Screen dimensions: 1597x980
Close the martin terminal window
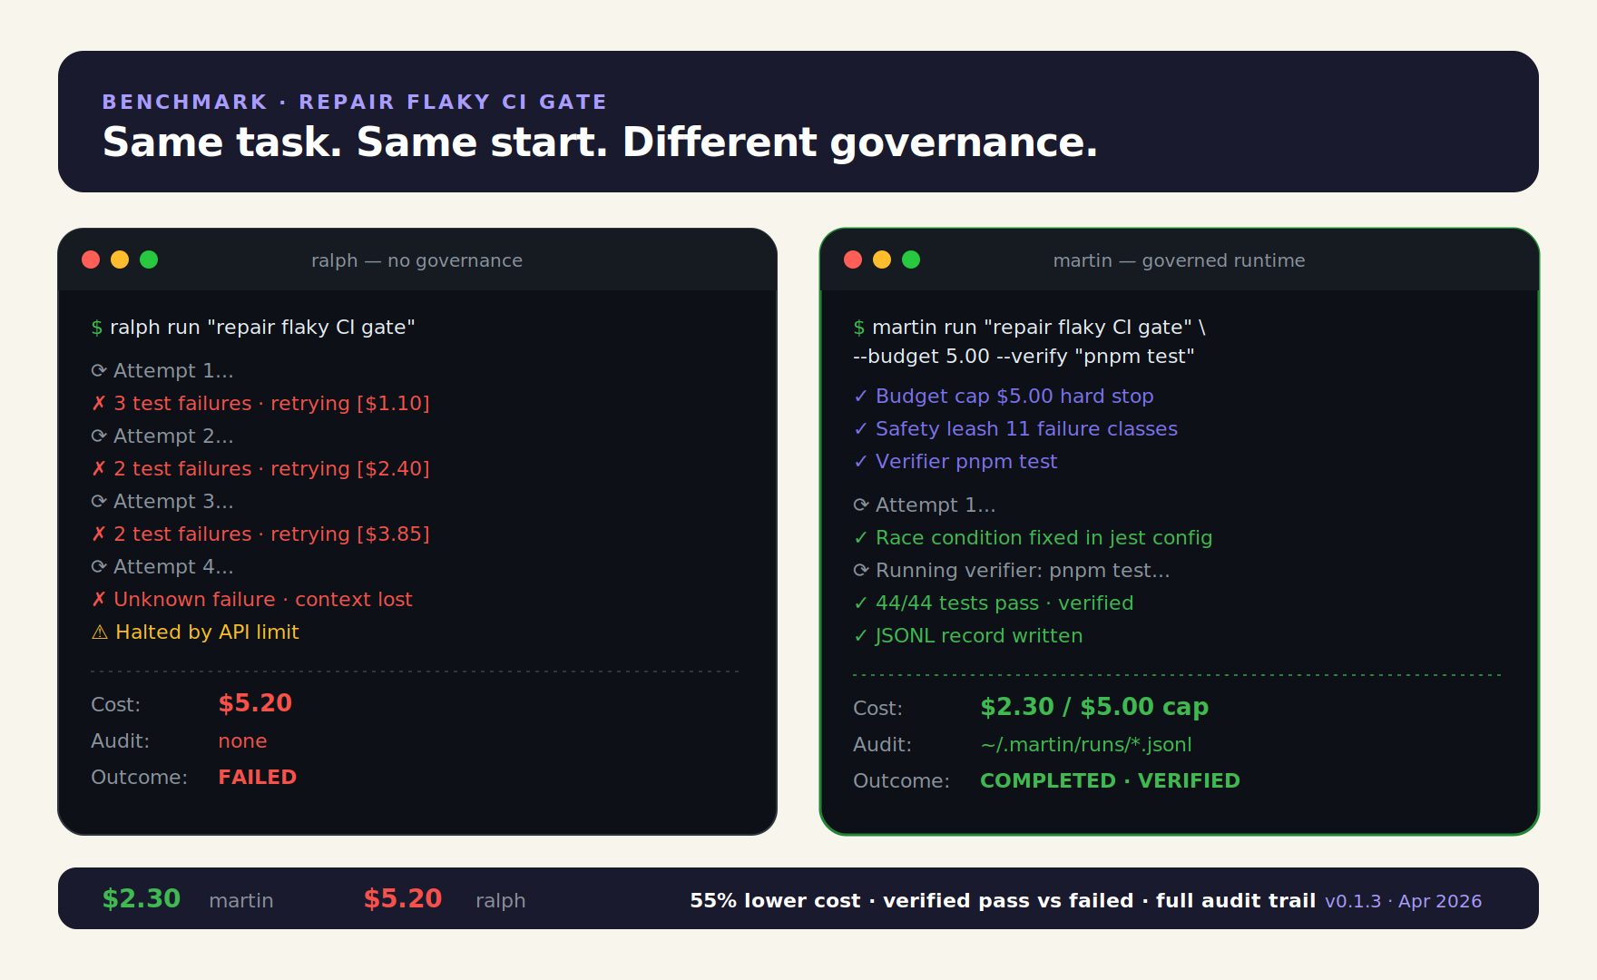click(853, 260)
